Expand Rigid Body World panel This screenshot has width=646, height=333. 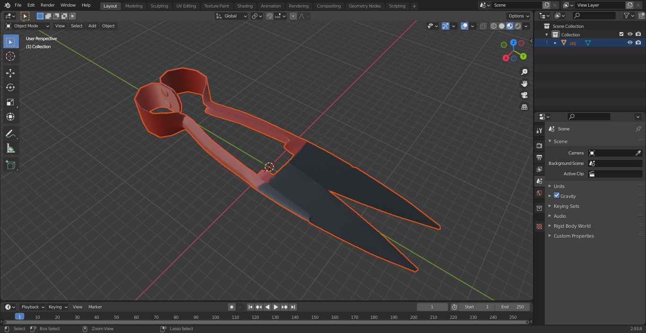(572, 226)
